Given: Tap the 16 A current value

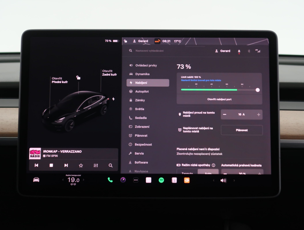Looking at the screenshot, I should pos(241,114).
